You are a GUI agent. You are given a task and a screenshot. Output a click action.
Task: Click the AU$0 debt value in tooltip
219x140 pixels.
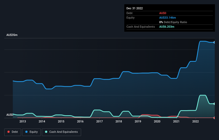(163, 13)
